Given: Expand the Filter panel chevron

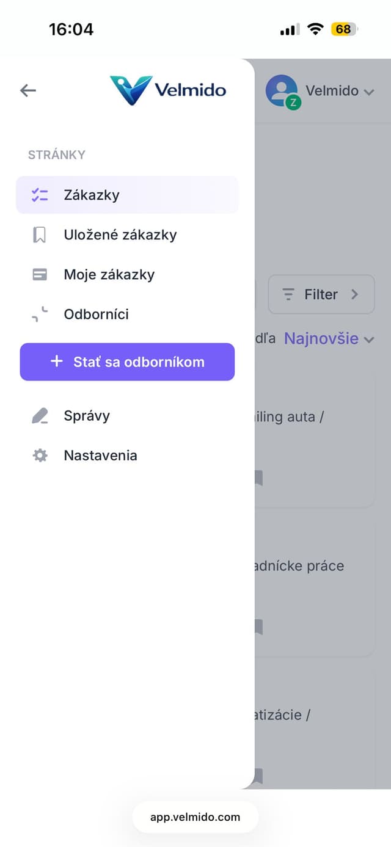Looking at the screenshot, I should [x=356, y=294].
